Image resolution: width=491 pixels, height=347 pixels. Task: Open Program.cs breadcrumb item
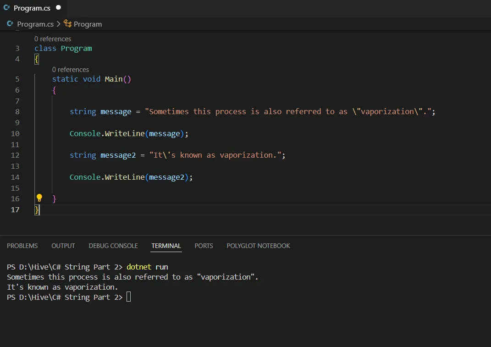coord(35,24)
